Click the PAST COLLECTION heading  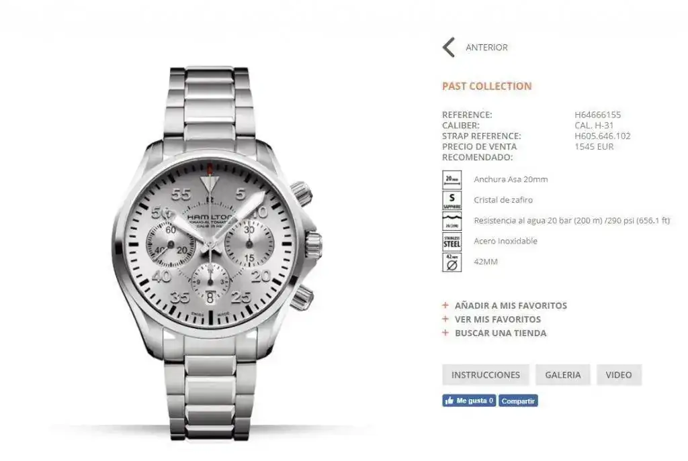click(x=486, y=87)
